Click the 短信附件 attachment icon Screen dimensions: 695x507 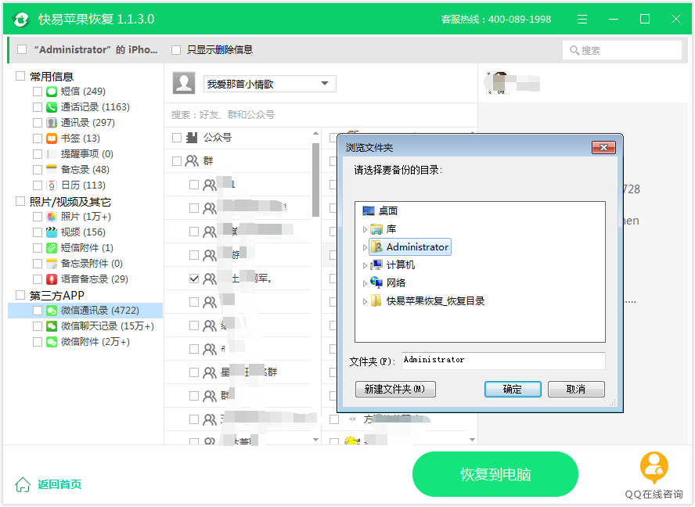pos(52,248)
